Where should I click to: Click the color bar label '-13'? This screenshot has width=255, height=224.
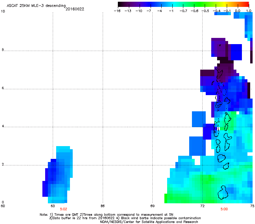(128, 11)
